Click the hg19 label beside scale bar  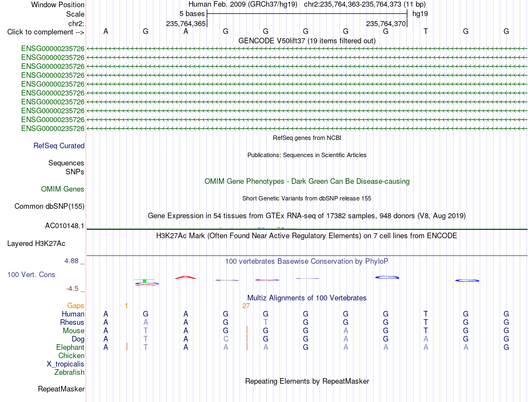coord(420,14)
